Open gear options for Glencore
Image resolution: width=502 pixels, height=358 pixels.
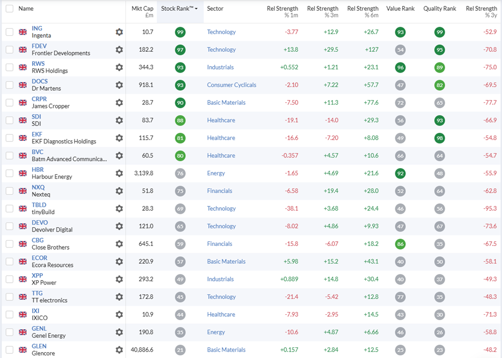click(x=119, y=349)
